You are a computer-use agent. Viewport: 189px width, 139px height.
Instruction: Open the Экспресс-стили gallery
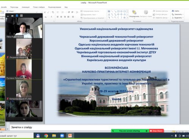(146, 14)
